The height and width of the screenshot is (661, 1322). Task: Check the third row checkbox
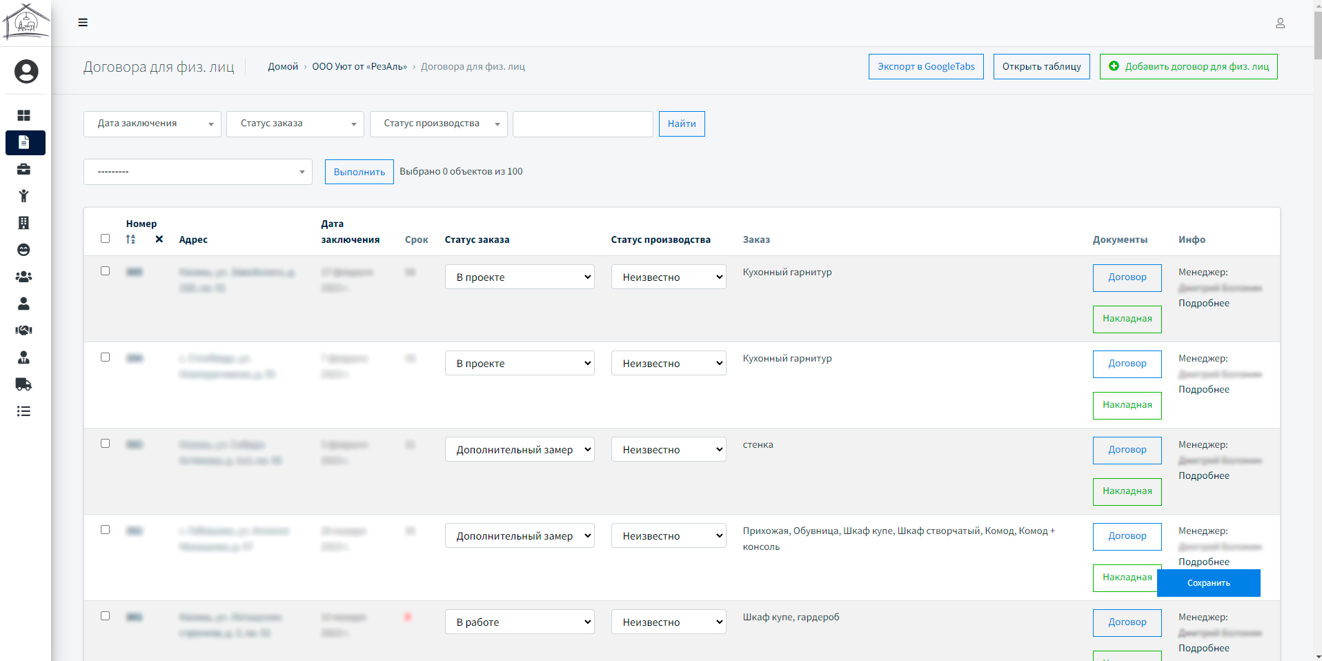(106, 444)
